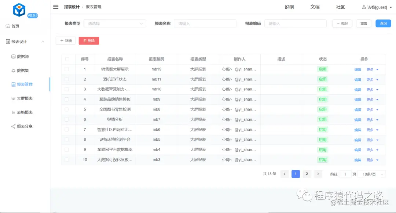Open 更多 dropdown for mb10 row
The height and width of the screenshot is (213, 396).
click(x=373, y=90)
